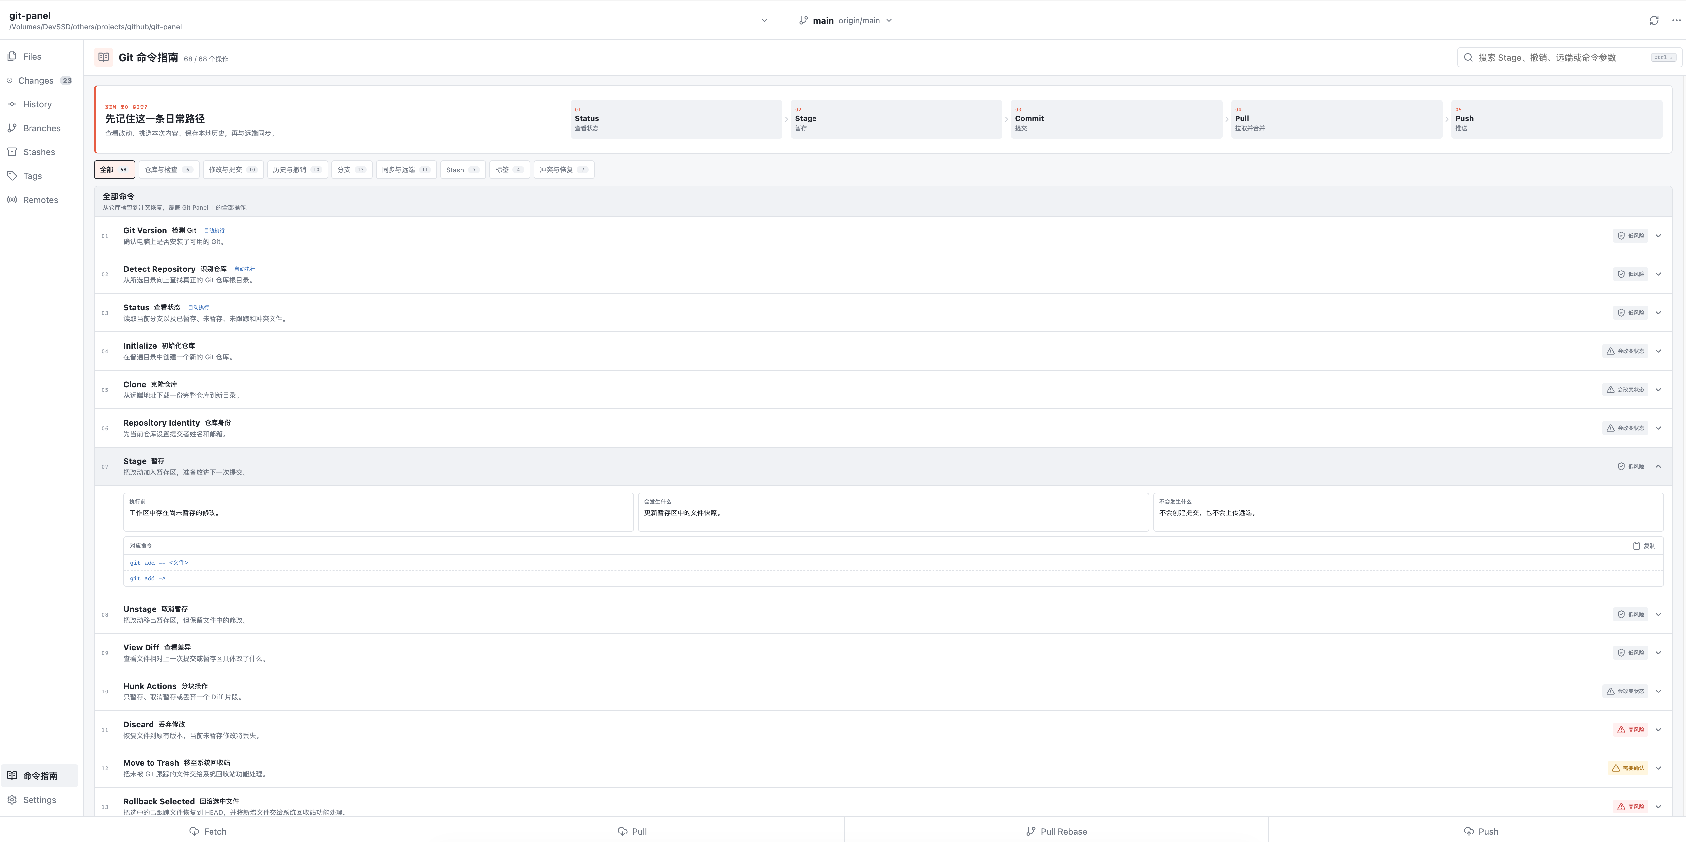This screenshot has height=842, width=1686.
Task: Select the 全部 category tab
Action: point(115,170)
